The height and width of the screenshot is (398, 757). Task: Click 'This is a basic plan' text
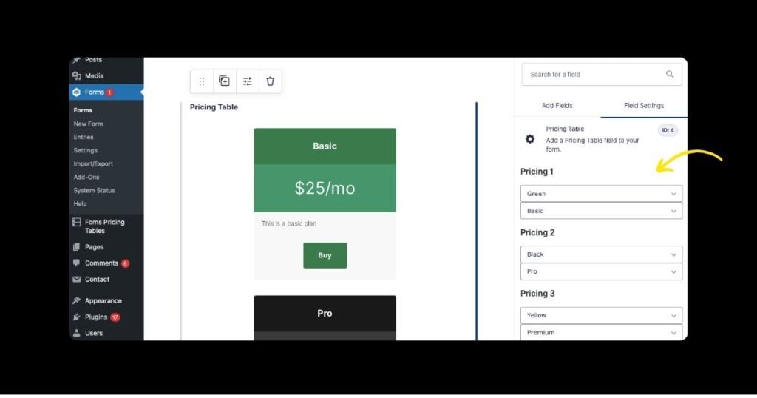tap(289, 223)
